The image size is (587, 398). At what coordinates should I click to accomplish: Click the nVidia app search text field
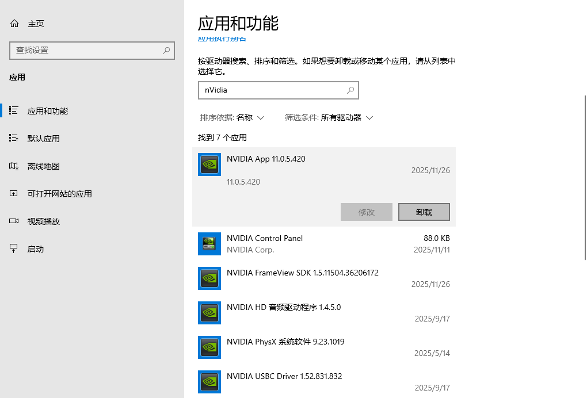pos(272,90)
